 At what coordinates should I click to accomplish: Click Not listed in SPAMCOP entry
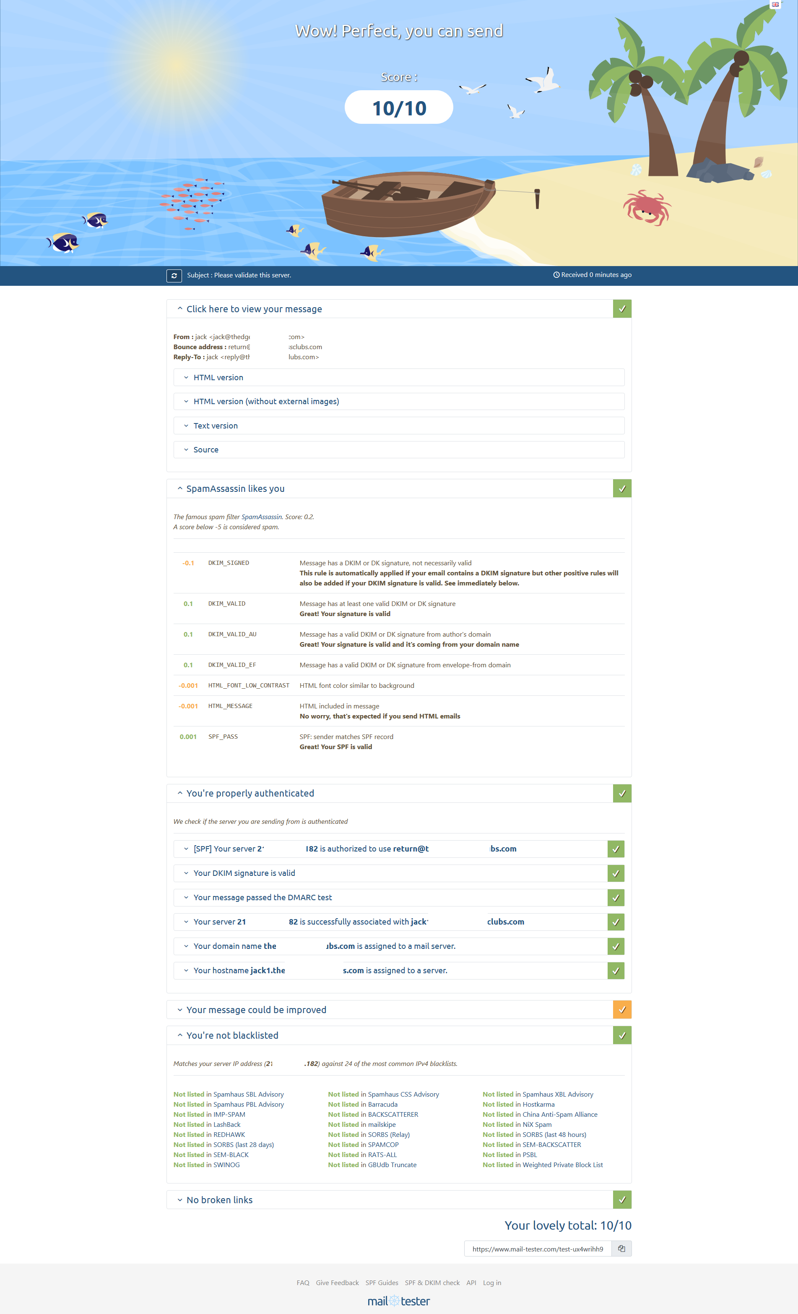363,1145
